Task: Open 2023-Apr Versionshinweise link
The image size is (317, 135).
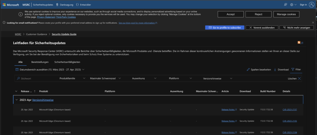Action: (43, 100)
